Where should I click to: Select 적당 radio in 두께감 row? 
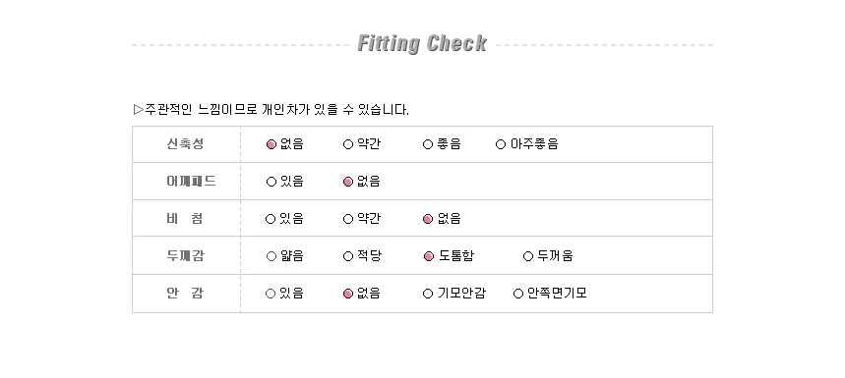coord(348,256)
